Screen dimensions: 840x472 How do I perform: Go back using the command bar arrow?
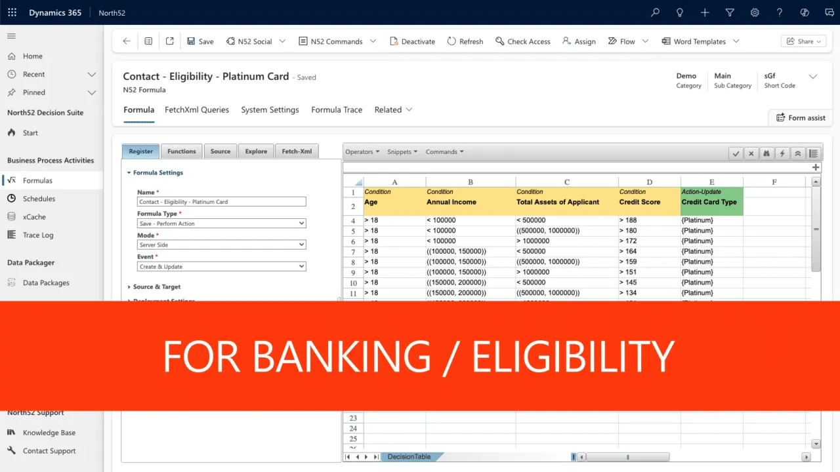pos(127,41)
